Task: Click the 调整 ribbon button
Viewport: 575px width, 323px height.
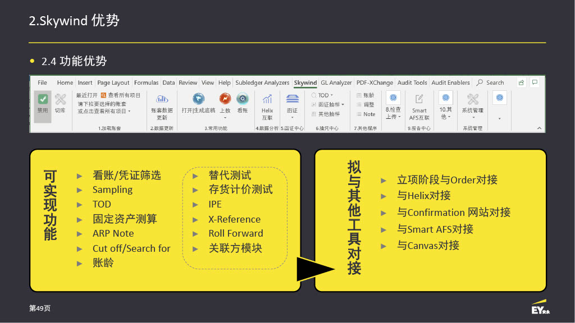Action: tap(365, 105)
